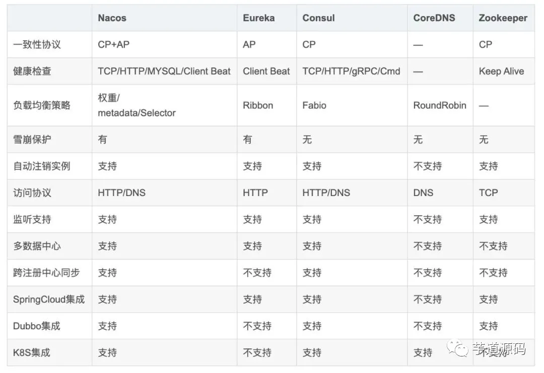The image size is (544, 373).
Task: Click the Fabio cell in Consul column
Action: (314, 106)
